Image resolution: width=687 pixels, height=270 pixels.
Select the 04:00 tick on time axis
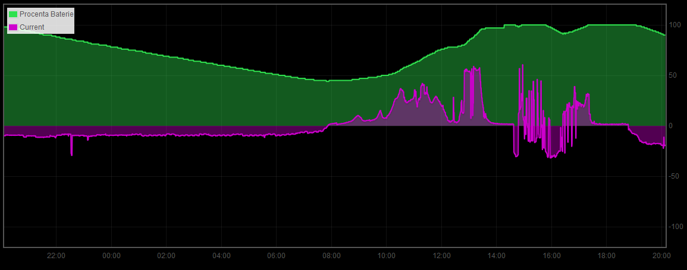(x=221, y=256)
